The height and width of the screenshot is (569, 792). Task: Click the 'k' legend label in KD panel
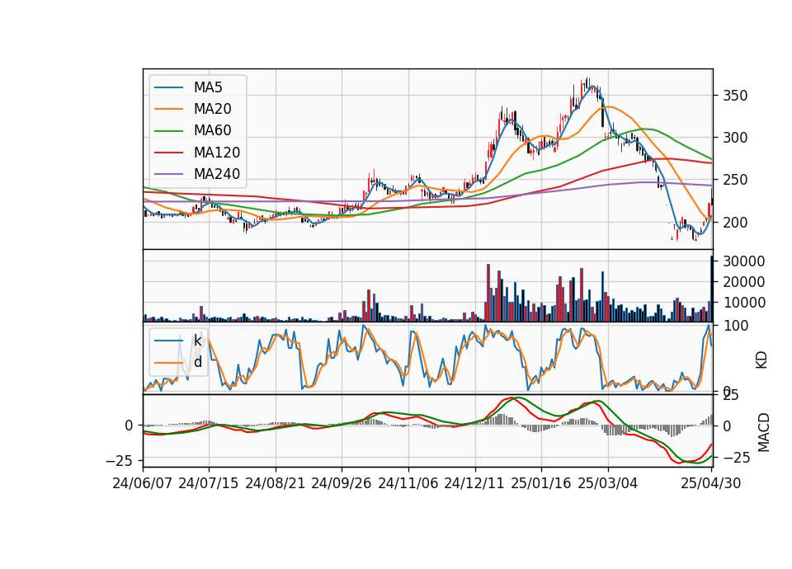(197, 341)
